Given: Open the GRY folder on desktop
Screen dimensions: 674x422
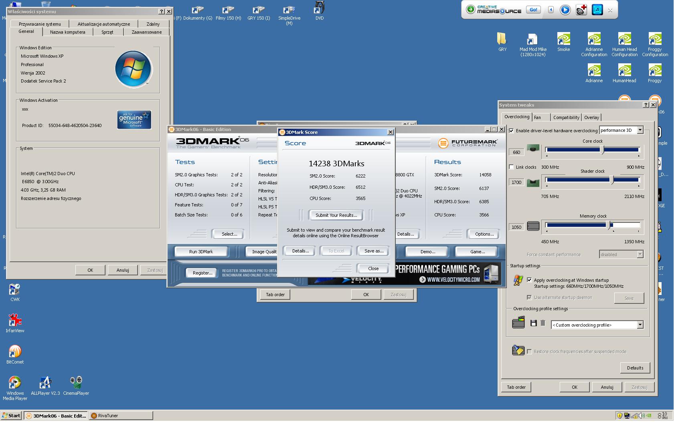Looking at the screenshot, I should coord(502,42).
